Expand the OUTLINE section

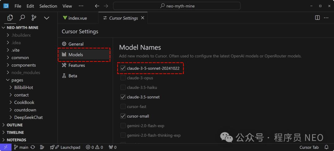[x=15, y=125]
